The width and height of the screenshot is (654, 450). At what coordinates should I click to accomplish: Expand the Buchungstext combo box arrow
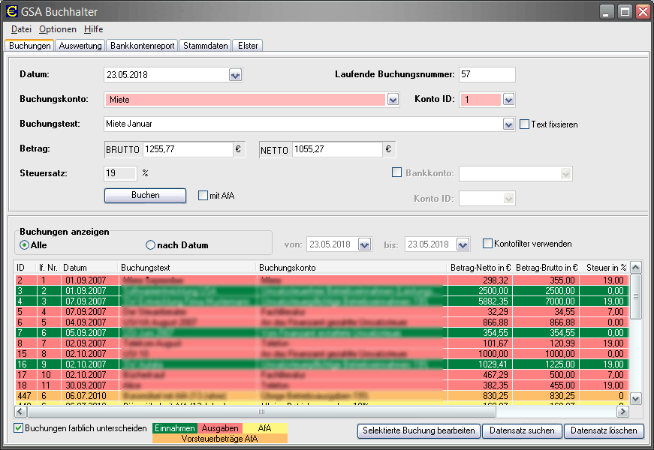tap(508, 124)
